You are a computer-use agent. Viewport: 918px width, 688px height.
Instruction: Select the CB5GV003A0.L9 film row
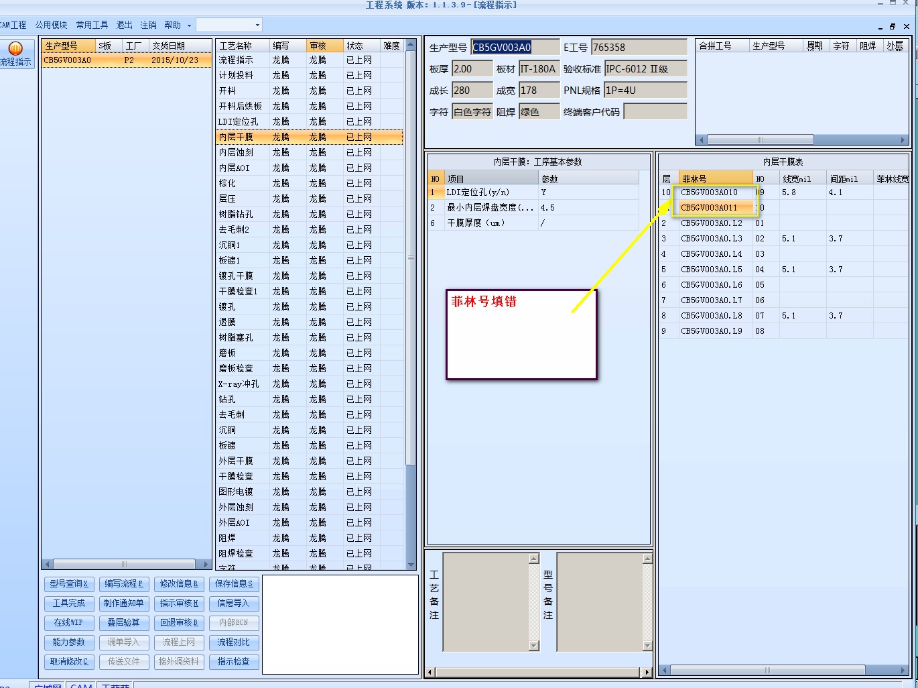(784, 331)
